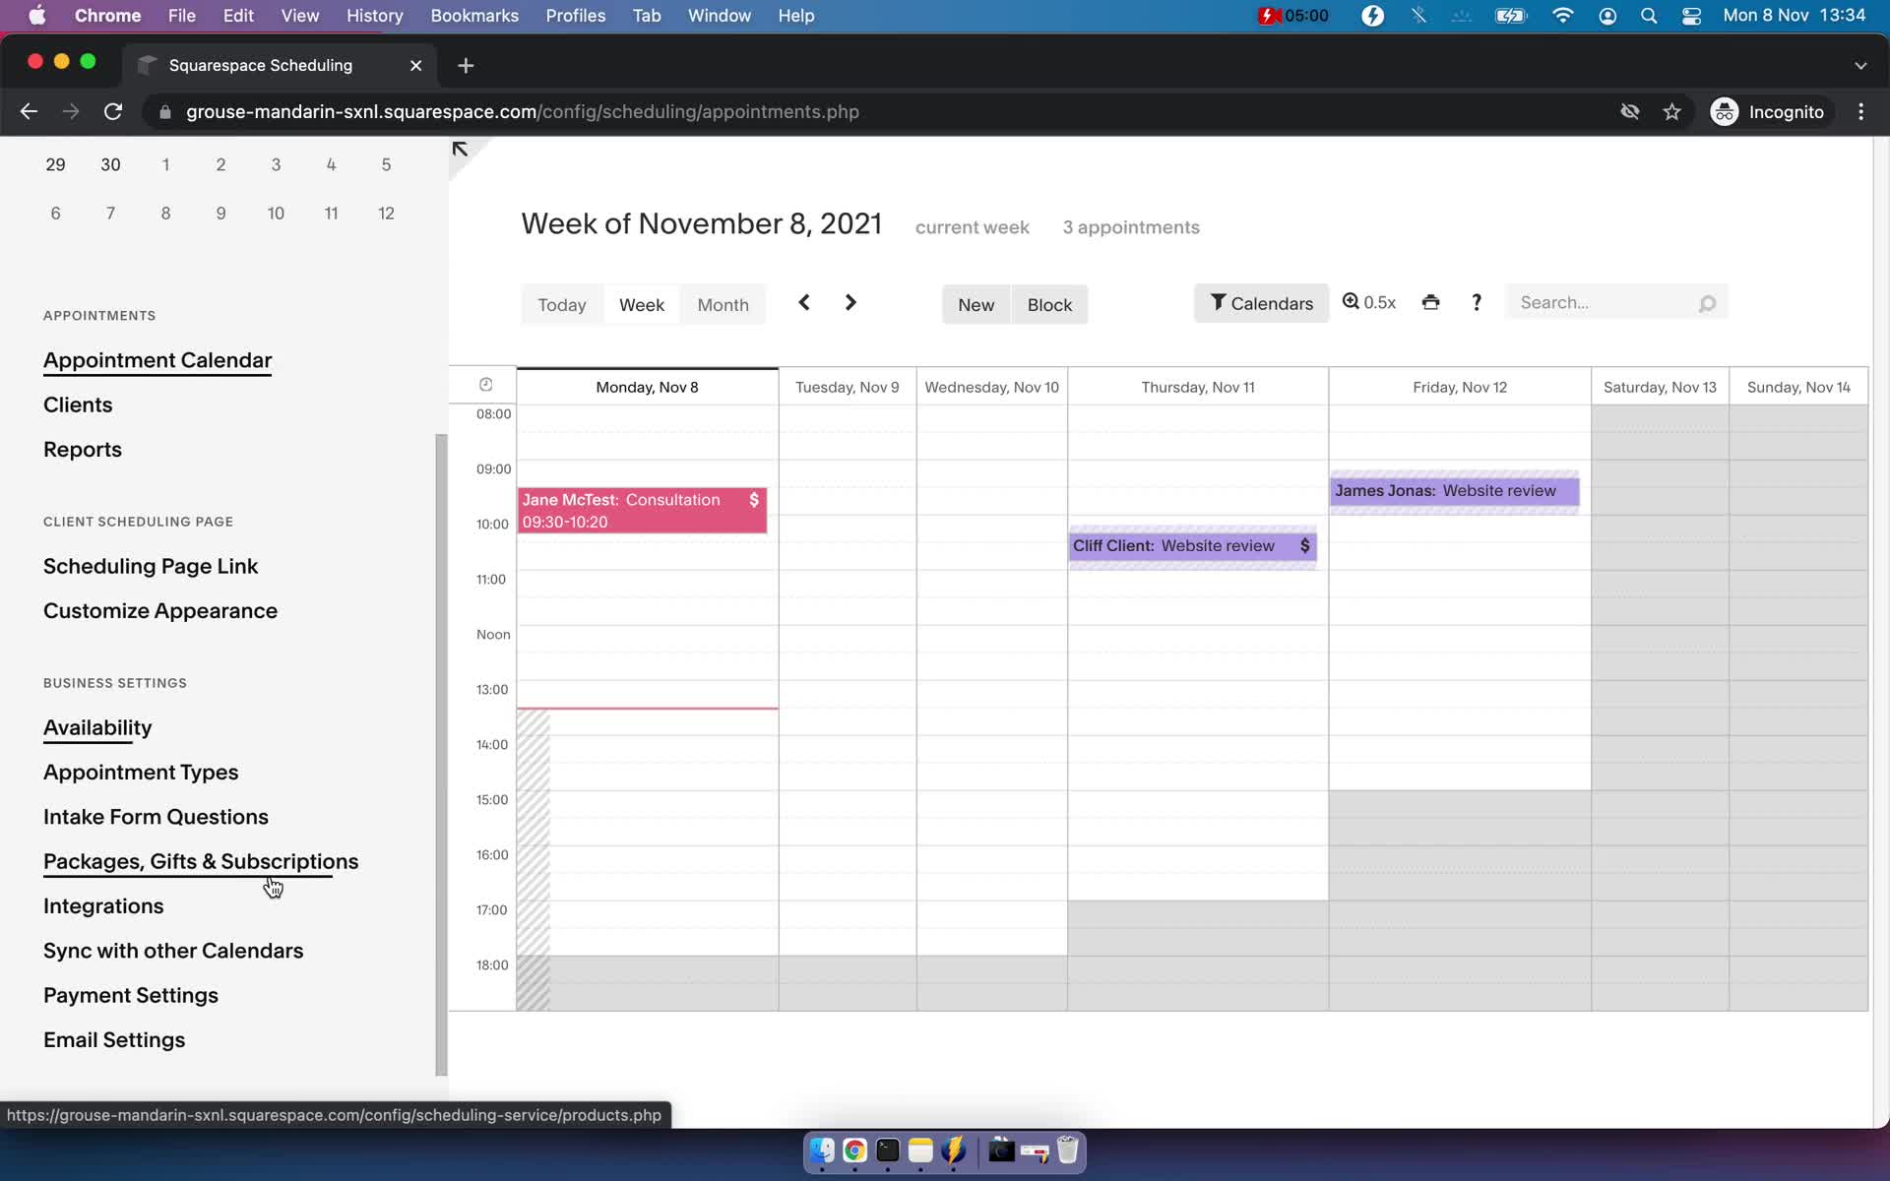The height and width of the screenshot is (1181, 1890).
Task: Click the eye-slash tracking icon in address bar
Action: pos(1629,111)
